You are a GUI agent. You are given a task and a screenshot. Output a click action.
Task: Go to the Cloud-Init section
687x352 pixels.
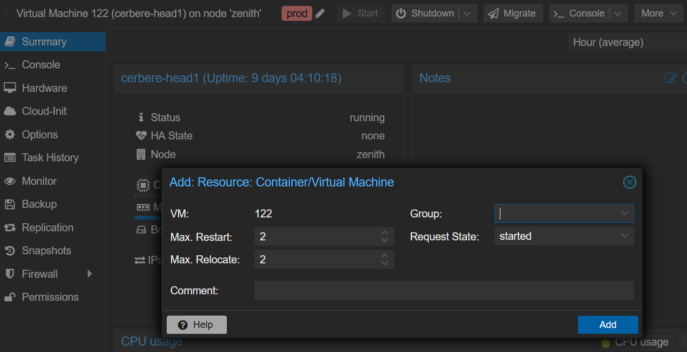pos(44,111)
